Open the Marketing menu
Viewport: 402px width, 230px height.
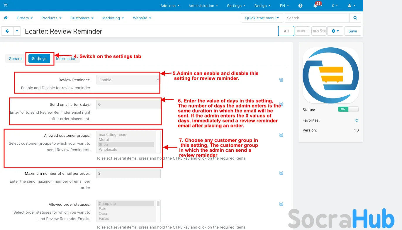(x=113, y=18)
